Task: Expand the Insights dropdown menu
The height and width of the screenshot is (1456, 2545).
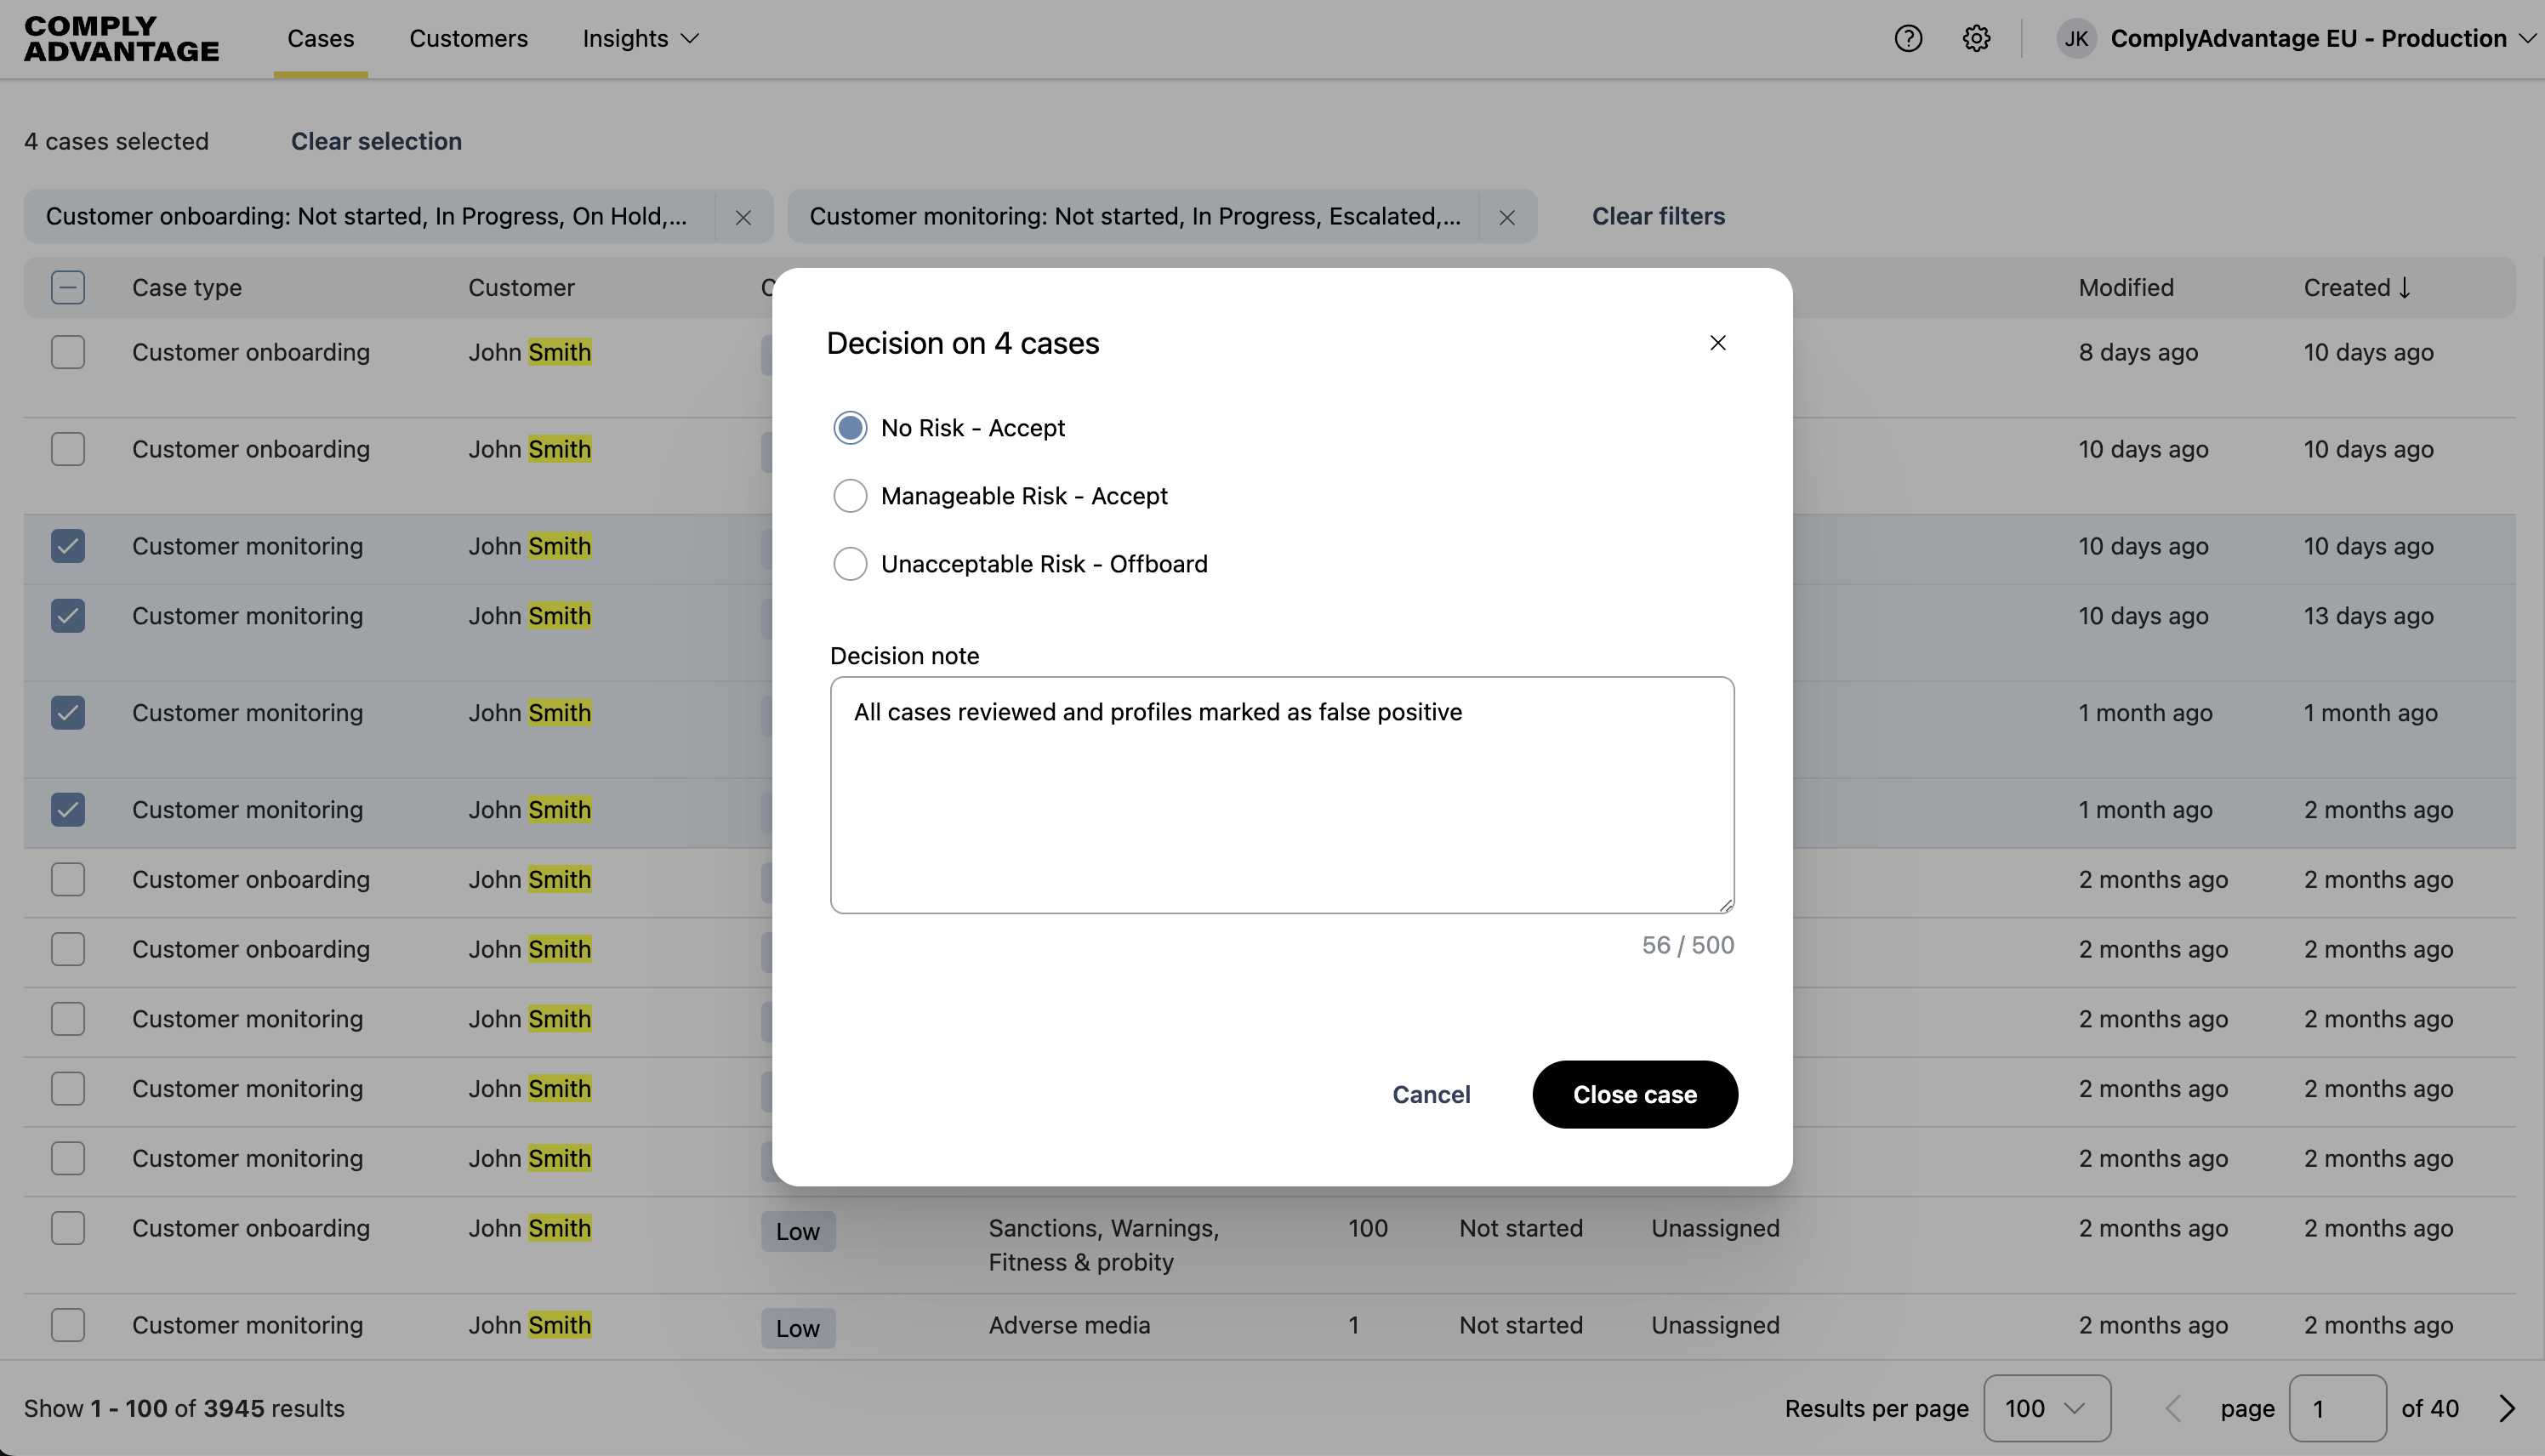Action: coord(640,39)
